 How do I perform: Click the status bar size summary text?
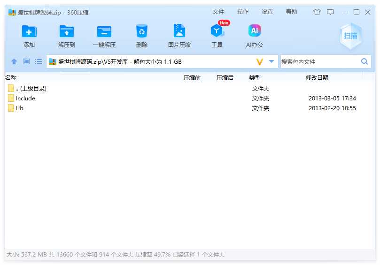pyautogui.click(x=116, y=255)
